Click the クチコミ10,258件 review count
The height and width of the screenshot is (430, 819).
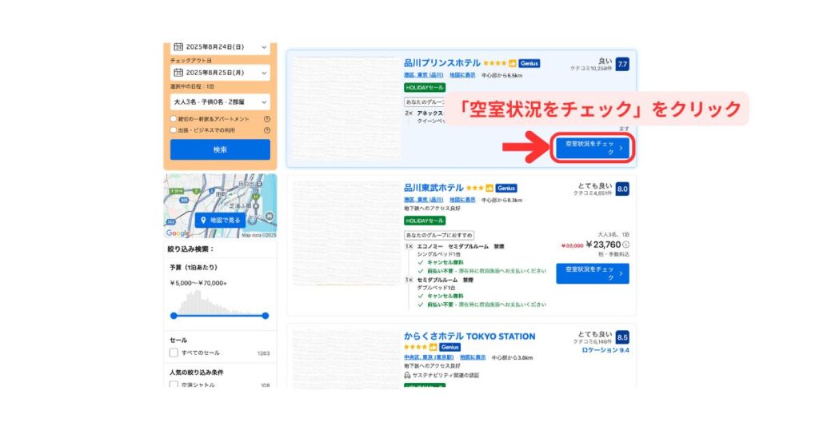click(591, 69)
